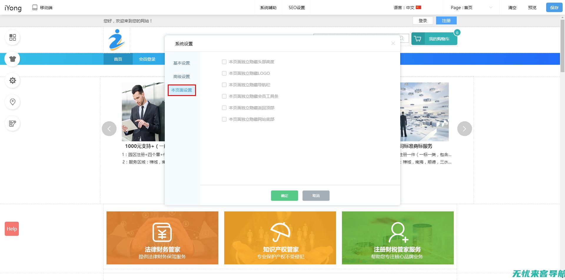Click the Chinese flag language icon
This screenshot has width=565, height=280.
pos(418,7)
